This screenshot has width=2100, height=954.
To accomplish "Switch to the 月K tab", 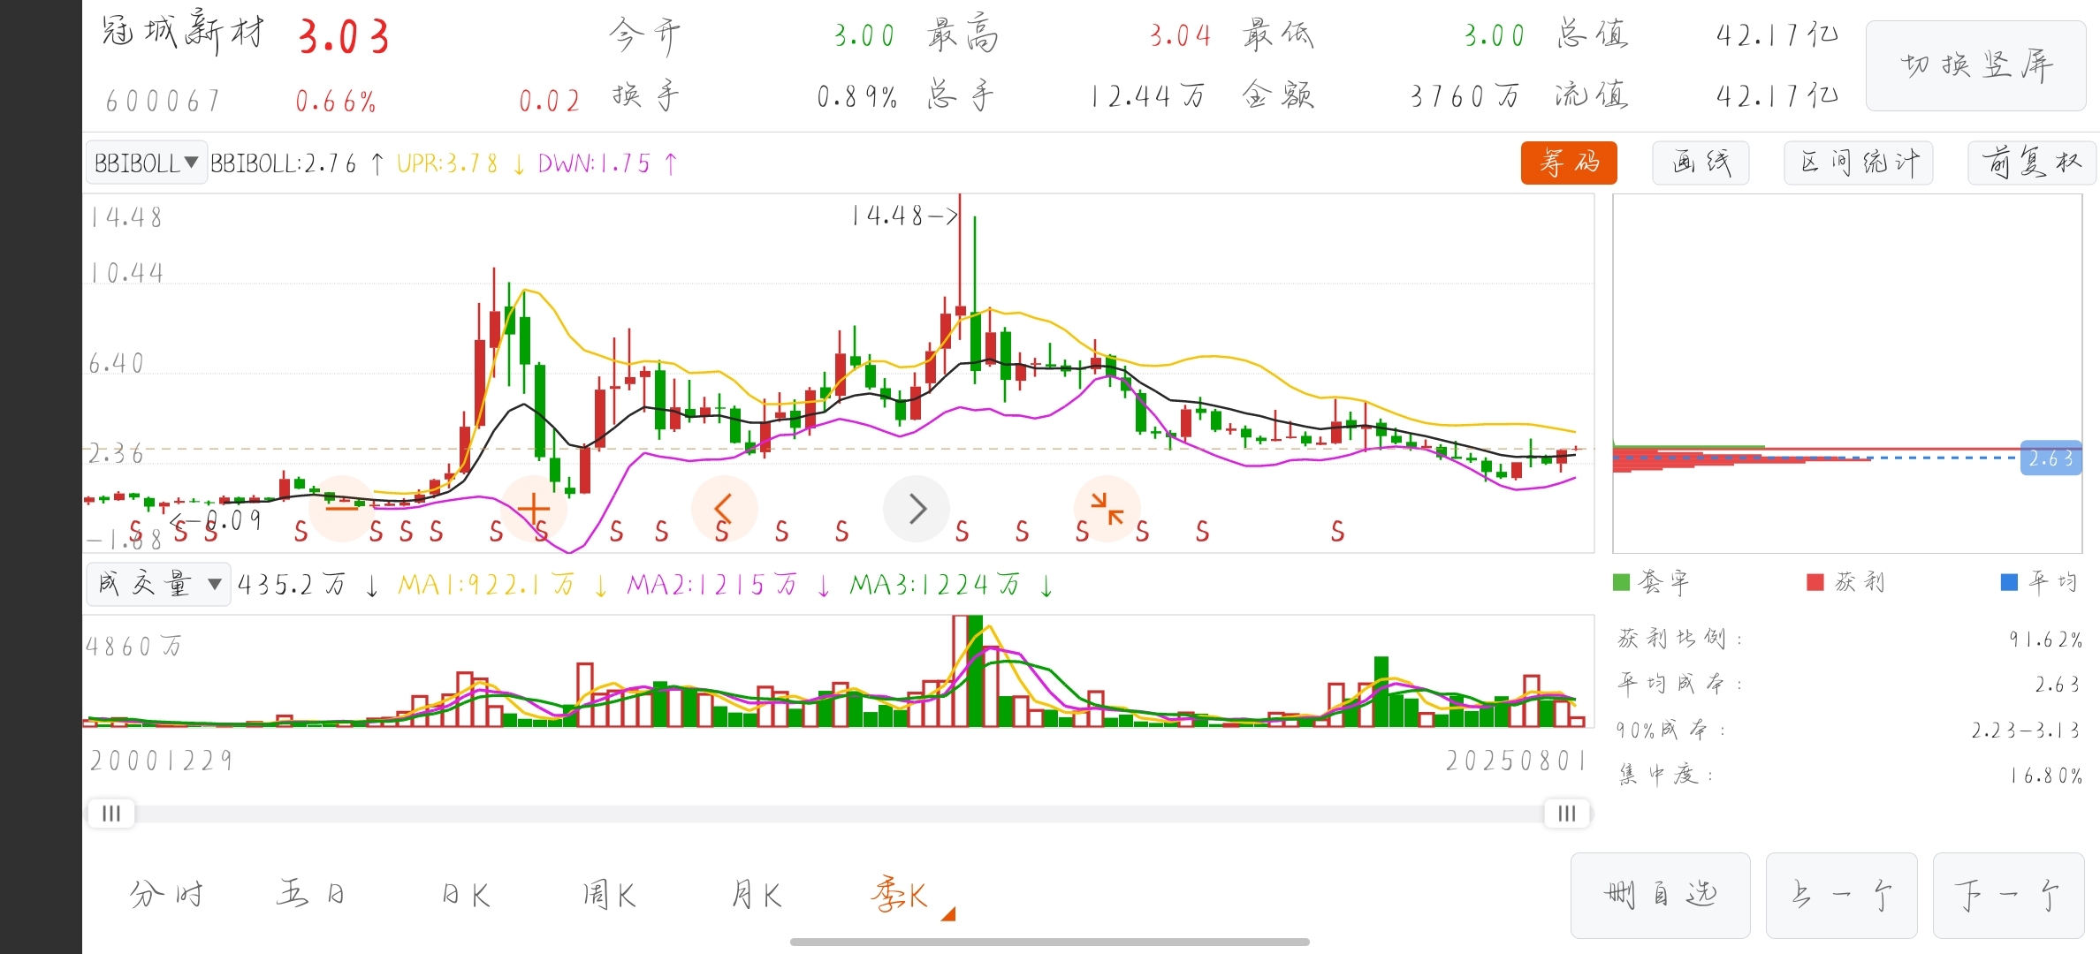I will (757, 894).
